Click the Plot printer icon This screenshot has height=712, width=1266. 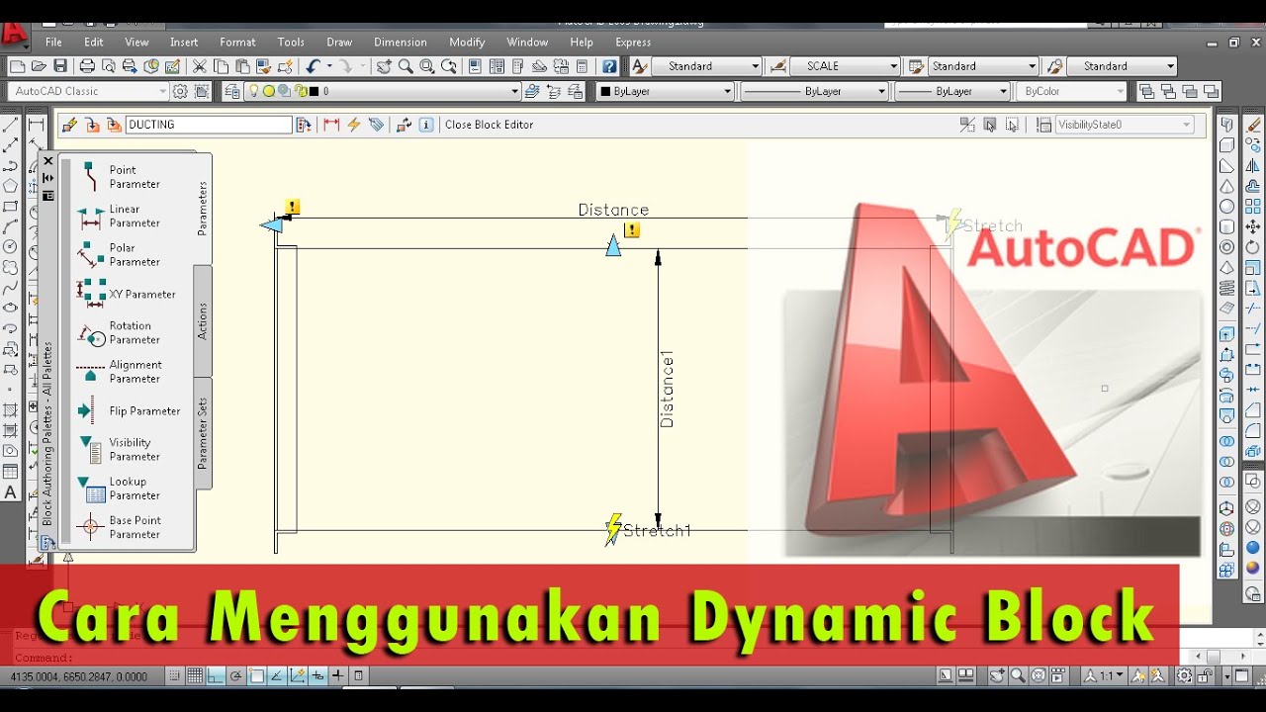[x=87, y=66]
